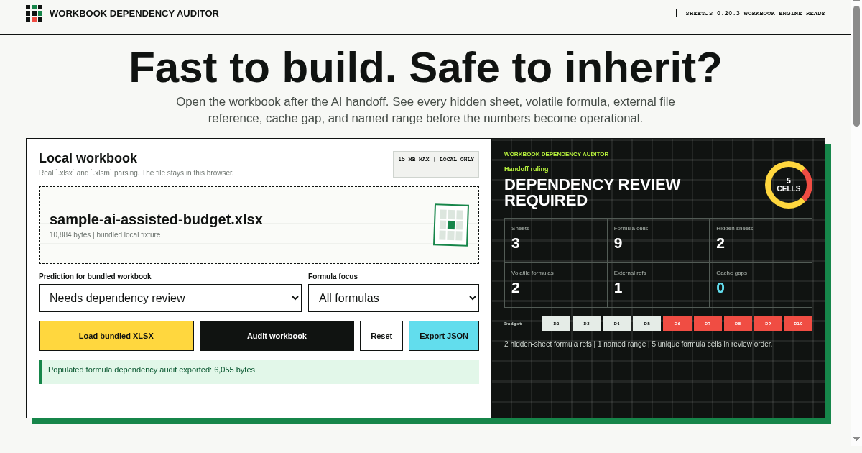This screenshot has width=862, height=453.
Task: Click the Hidden sheets count tile
Action: (761, 240)
